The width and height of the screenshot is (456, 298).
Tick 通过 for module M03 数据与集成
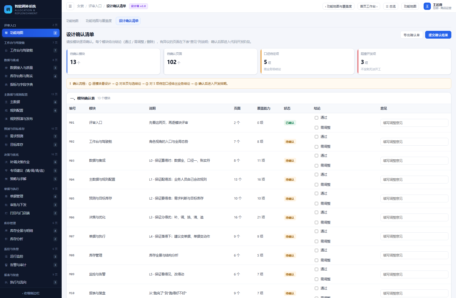(316, 156)
